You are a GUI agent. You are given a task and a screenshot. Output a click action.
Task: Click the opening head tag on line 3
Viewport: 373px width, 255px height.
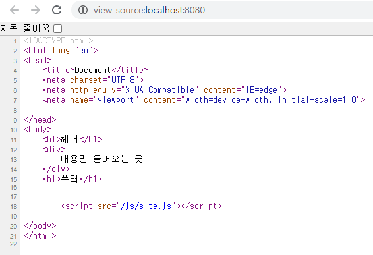coord(38,61)
